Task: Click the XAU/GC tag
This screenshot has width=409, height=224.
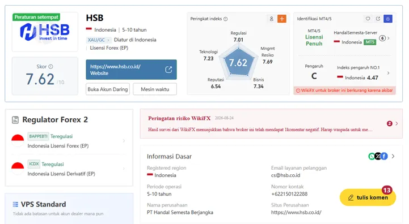Action: click(x=98, y=40)
